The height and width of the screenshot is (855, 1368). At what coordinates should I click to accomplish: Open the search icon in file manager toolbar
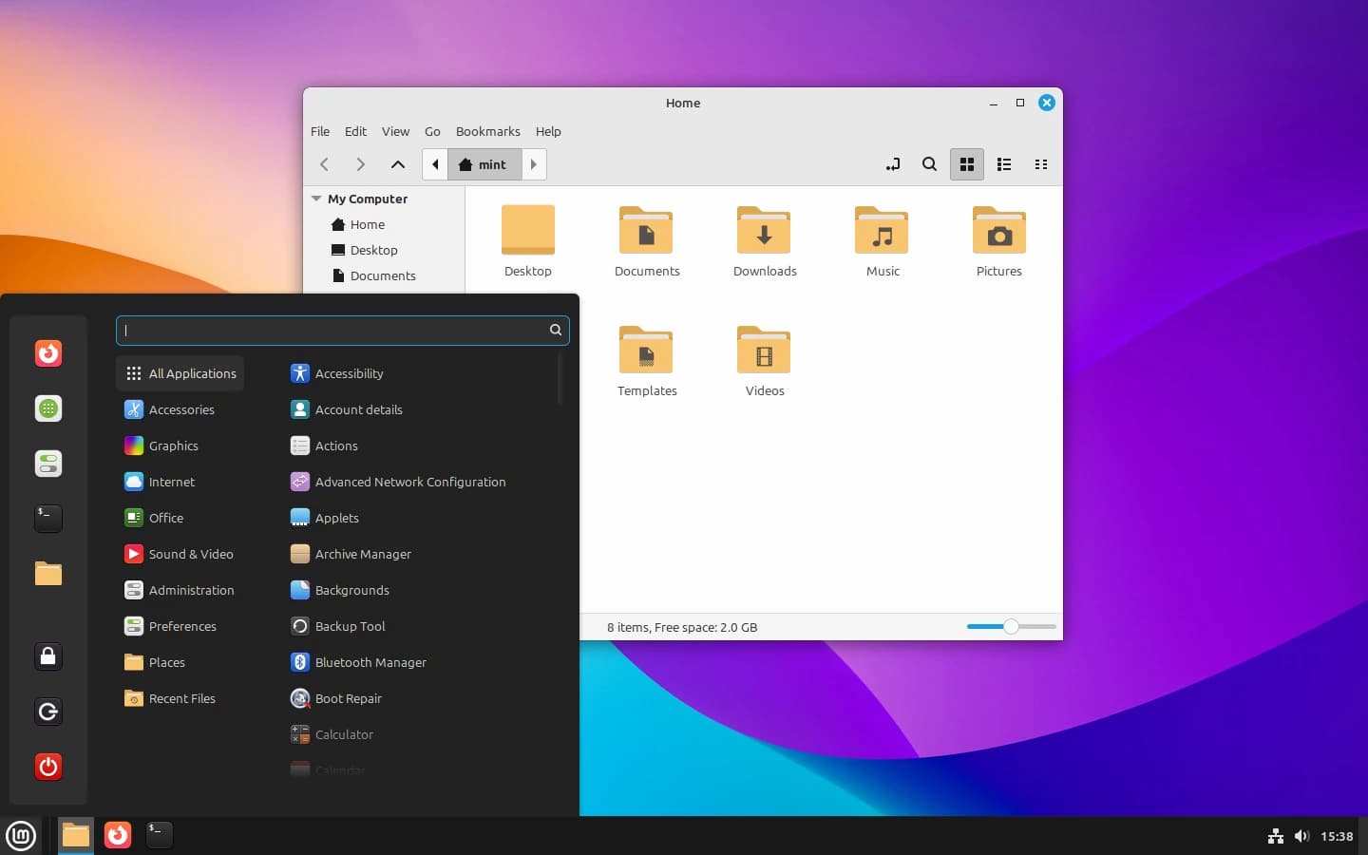point(929,164)
